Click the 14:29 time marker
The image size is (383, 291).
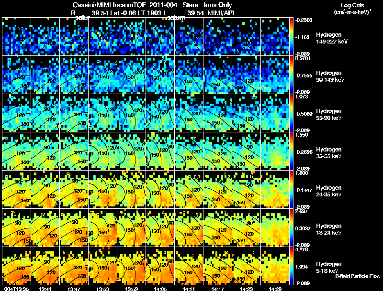tap(275, 288)
